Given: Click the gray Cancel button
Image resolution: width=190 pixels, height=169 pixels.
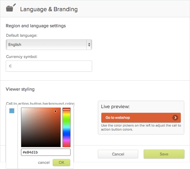Looking at the screenshot, I should pos(118,154).
